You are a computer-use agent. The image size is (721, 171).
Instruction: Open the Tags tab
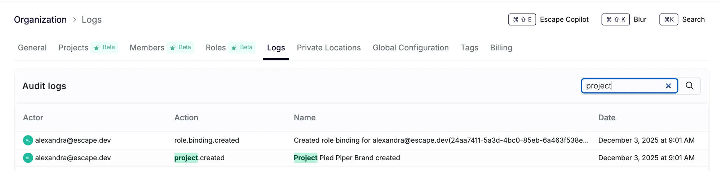tap(469, 48)
